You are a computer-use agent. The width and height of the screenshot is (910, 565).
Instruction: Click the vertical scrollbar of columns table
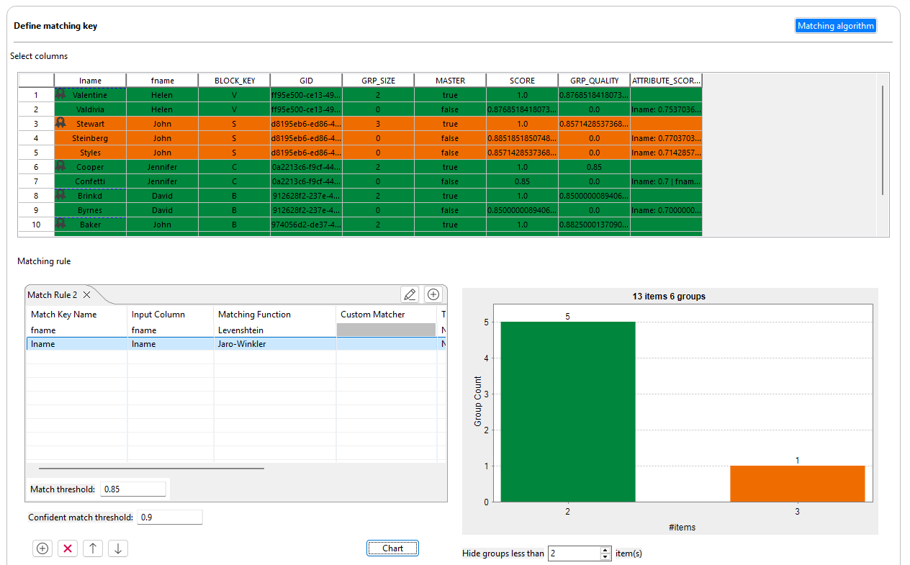pyautogui.click(x=883, y=140)
